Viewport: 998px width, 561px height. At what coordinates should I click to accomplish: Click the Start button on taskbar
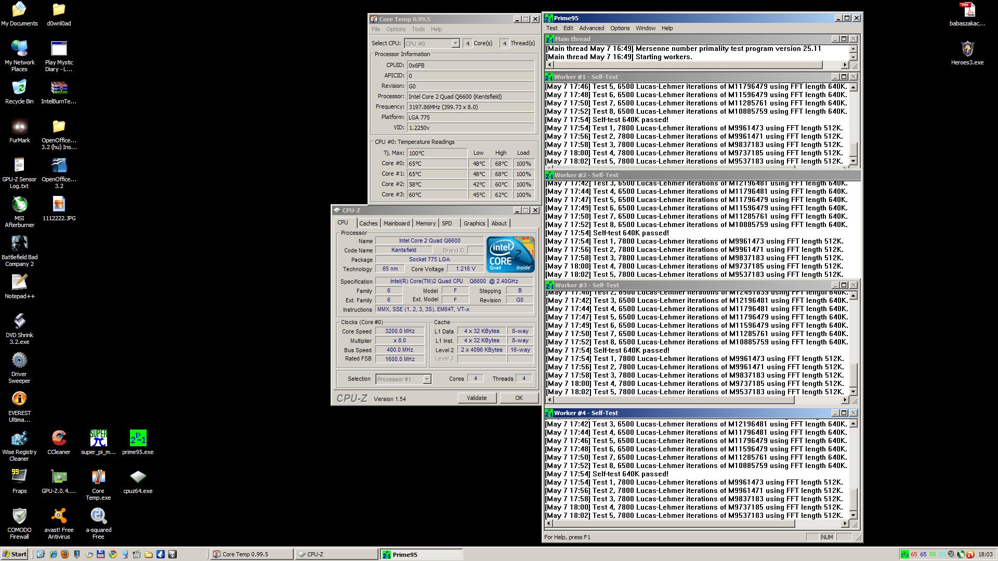tap(15, 554)
